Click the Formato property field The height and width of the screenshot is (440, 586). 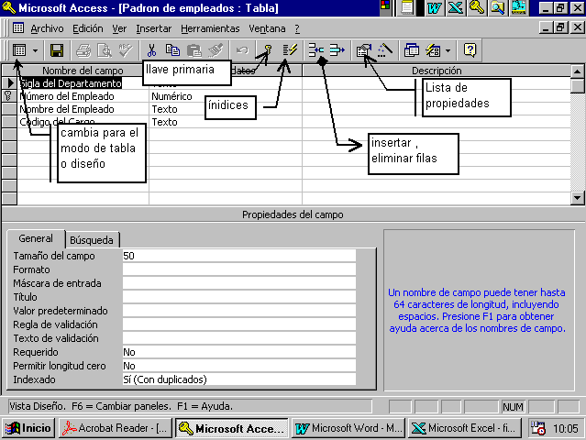239,269
